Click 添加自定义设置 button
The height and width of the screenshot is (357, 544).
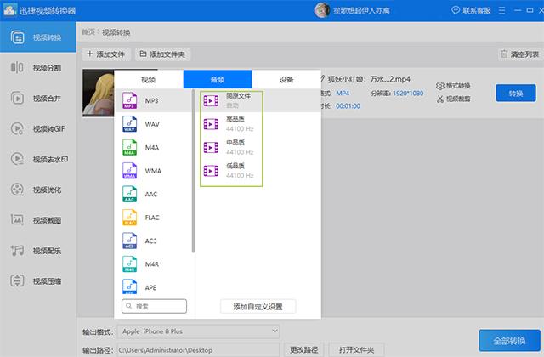point(258,306)
